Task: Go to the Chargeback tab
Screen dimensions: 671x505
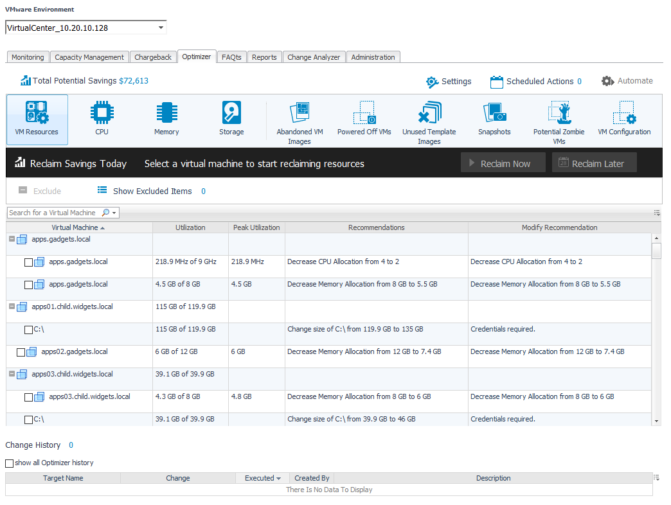Action: (153, 57)
